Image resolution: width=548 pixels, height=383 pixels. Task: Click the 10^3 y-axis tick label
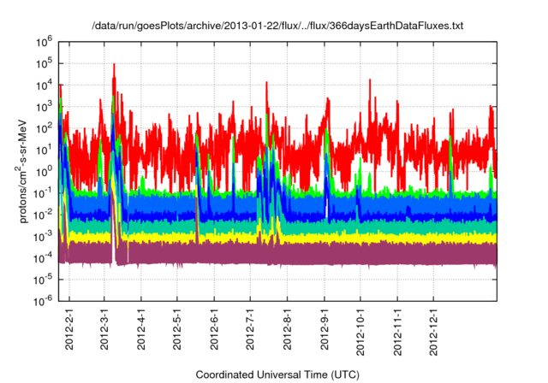[44, 107]
